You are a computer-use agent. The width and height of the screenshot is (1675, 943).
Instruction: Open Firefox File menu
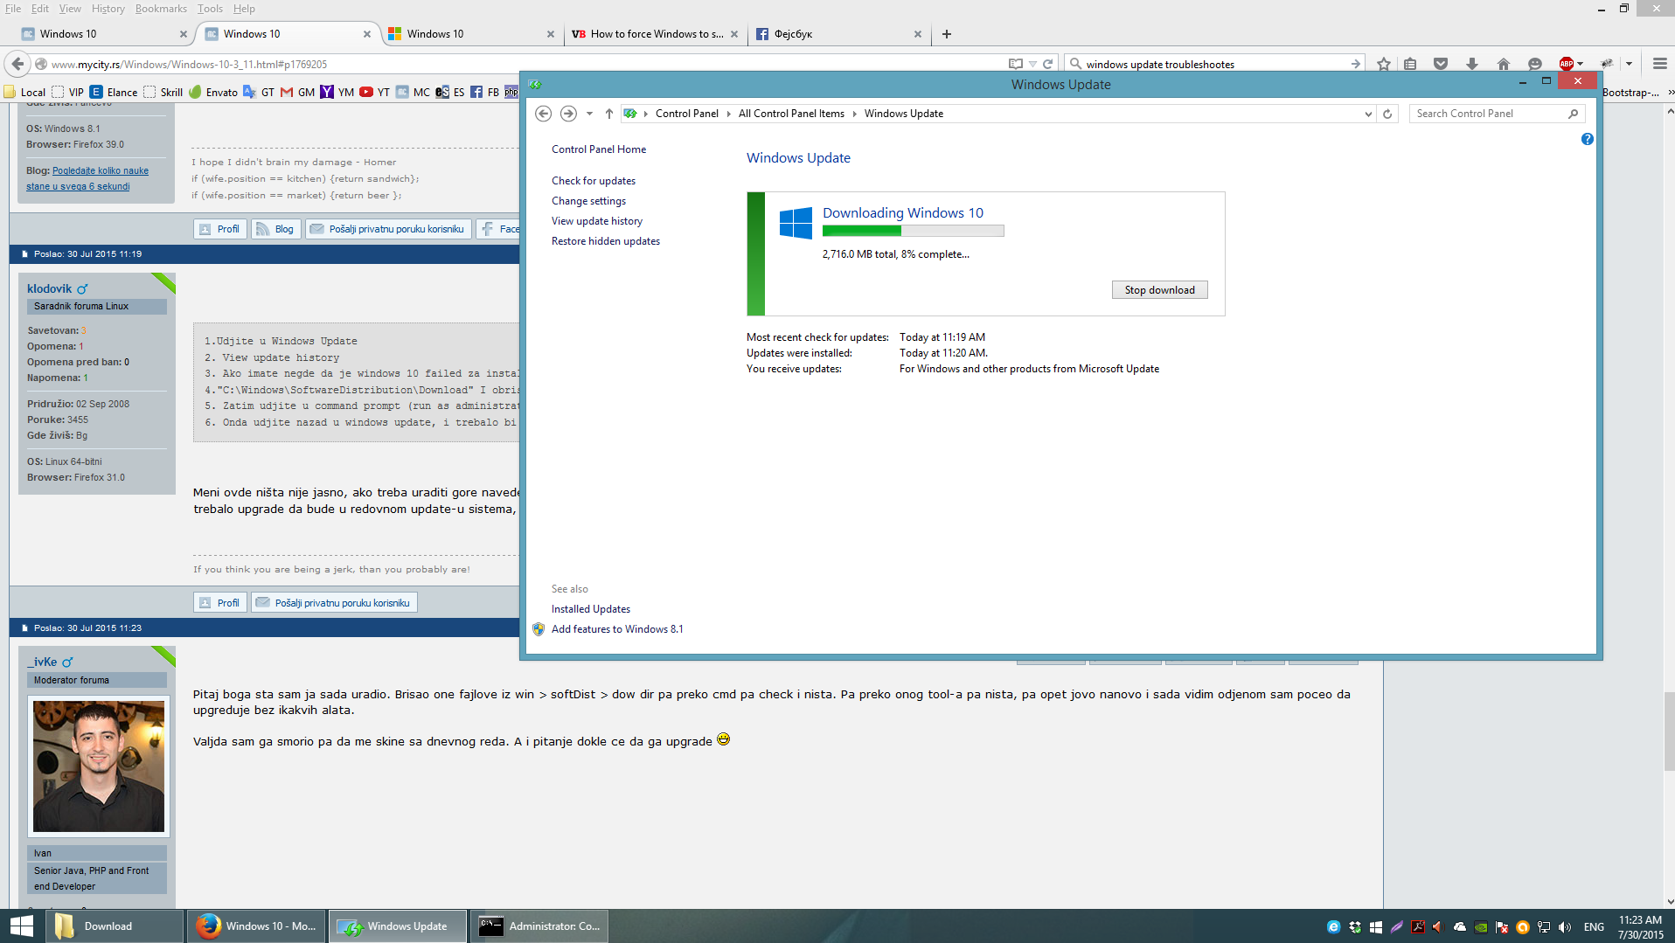(x=13, y=9)
